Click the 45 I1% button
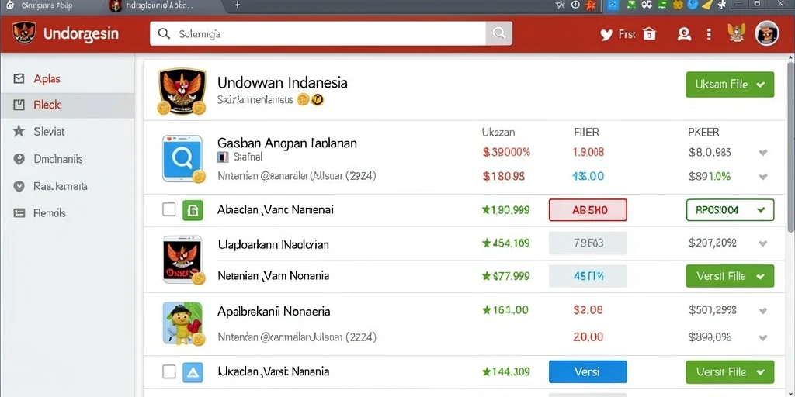 click(588, 276)
